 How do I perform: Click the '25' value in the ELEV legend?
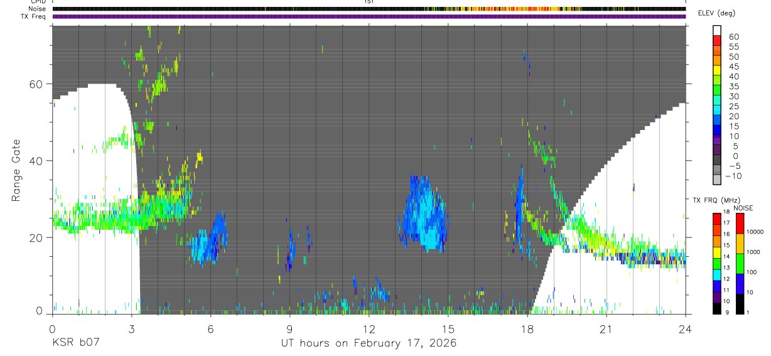click(x=733, y=107)
